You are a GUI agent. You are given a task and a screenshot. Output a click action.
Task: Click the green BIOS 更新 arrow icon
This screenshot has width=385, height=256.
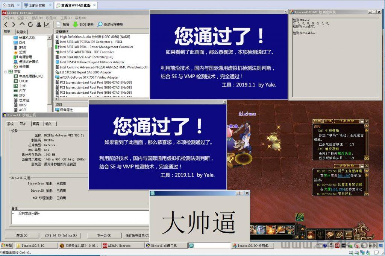75,24
